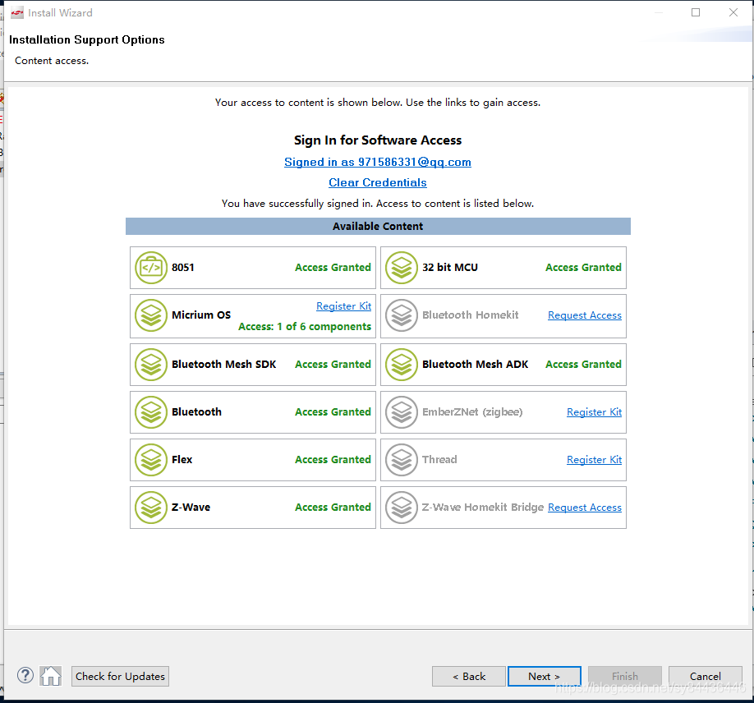Click the Bluetooth row Access Granted status

333,412
